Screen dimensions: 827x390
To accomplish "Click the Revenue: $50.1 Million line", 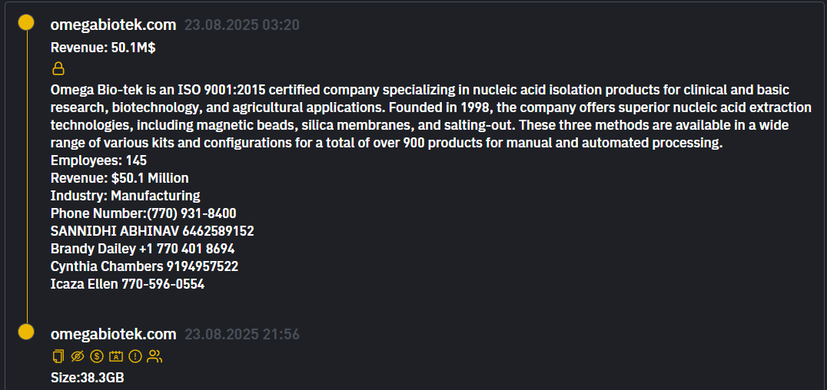I will (x=119, y=178).
